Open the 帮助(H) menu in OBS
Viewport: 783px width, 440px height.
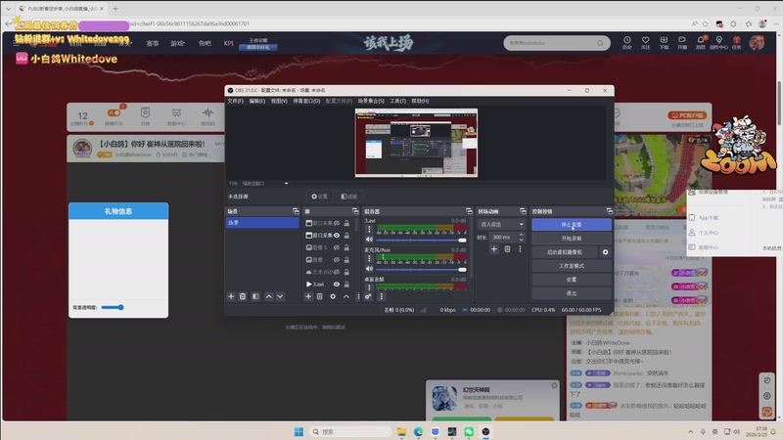pyautogui.click(x=420, y=101)
